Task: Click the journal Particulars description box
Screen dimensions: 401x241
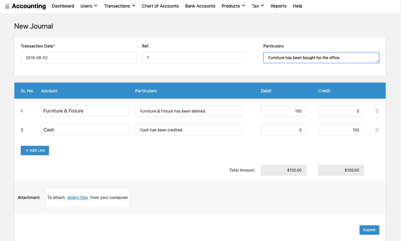Action: click(321, 58)
